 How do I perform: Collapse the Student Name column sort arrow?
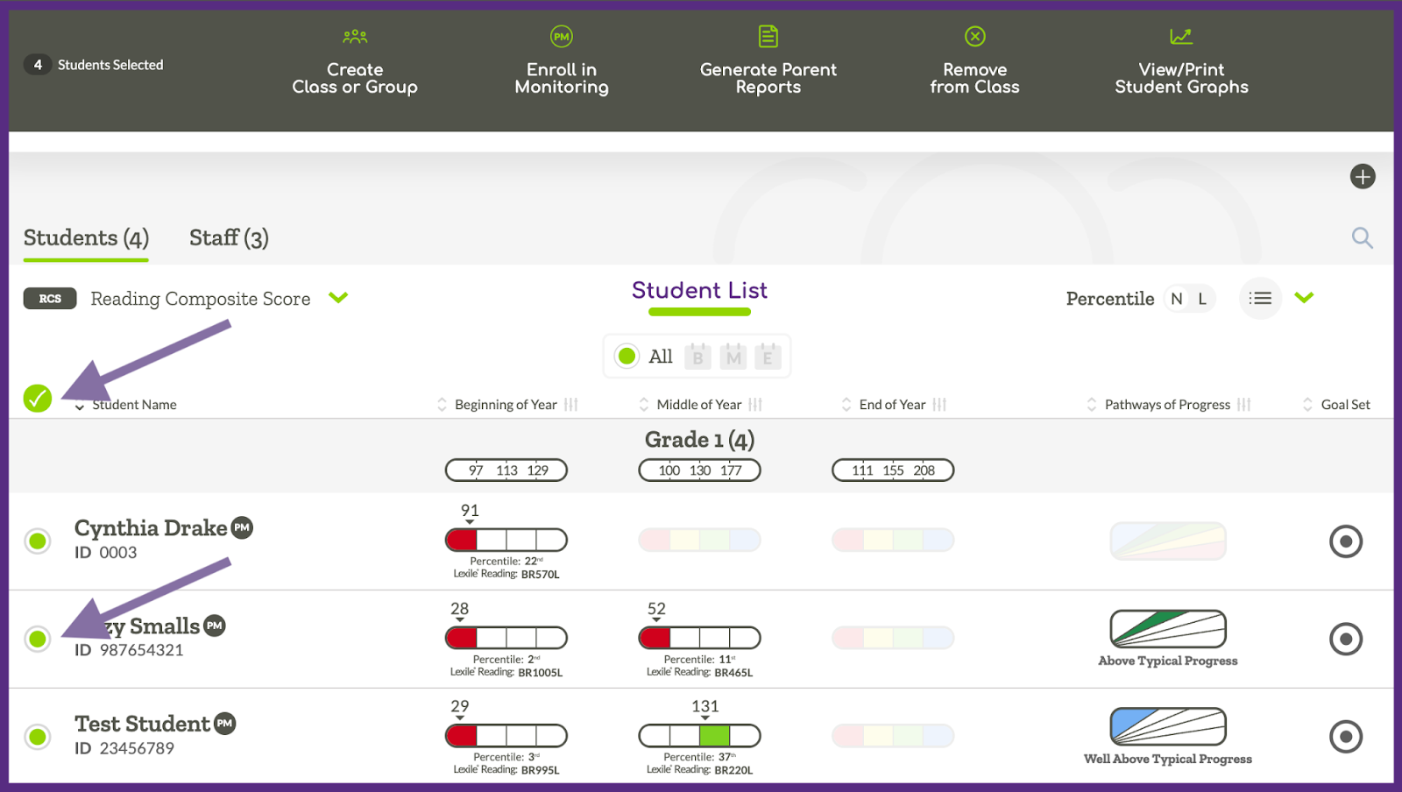[79, 407]
